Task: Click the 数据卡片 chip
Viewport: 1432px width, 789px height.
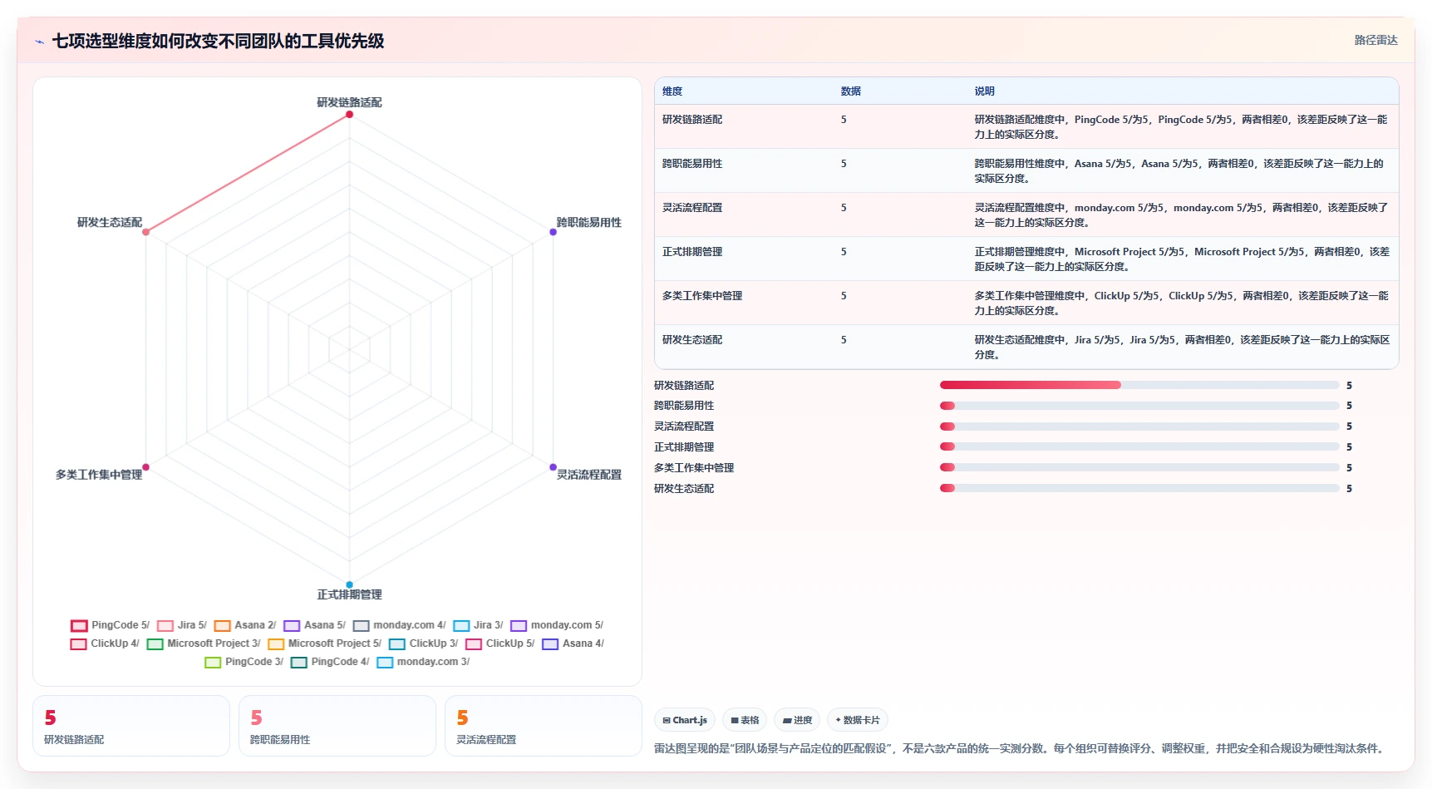Action: point(857,720)
